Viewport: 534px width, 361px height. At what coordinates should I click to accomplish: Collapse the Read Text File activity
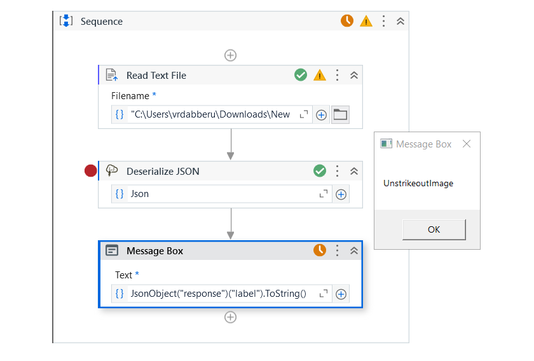pos(354,75)
